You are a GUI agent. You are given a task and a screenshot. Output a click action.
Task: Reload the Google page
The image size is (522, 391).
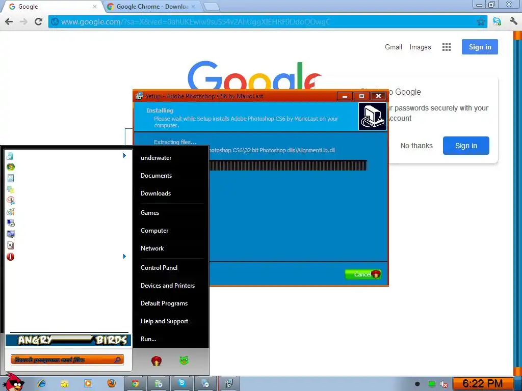pos(38,21)
